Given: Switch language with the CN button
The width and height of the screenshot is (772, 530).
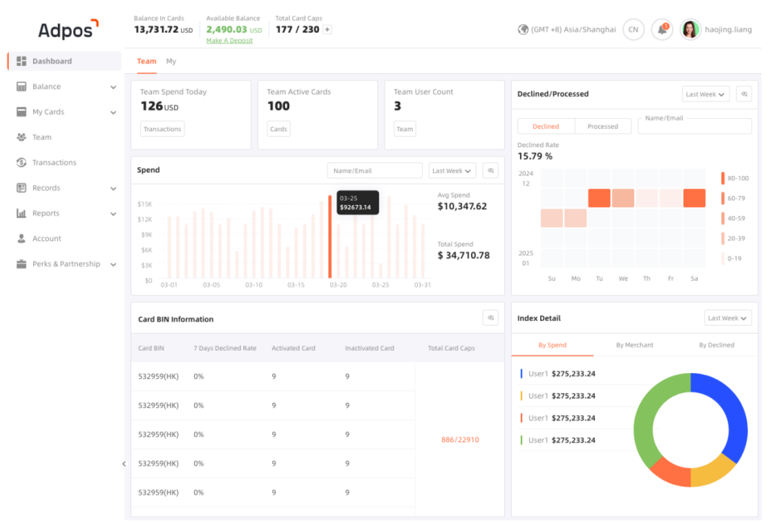Looking at the screenshot, I should [634, 30].
